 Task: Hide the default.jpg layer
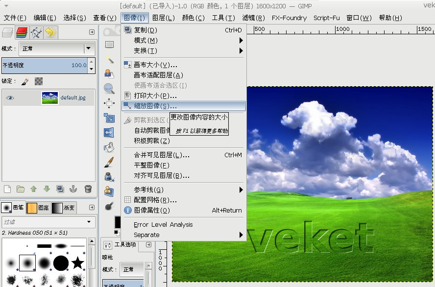[10, 98]
